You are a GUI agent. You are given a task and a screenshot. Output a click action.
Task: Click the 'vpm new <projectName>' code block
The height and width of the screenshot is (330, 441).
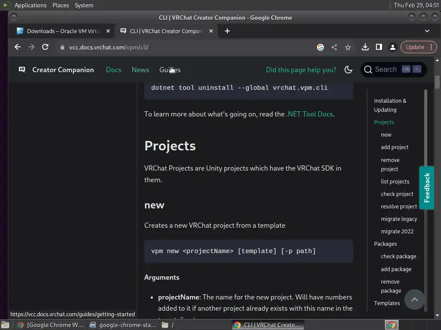point(248,251)
